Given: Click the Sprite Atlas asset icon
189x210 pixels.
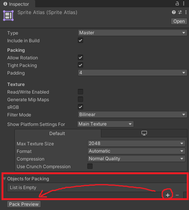Looking at the screenshot, I should (x=8, y=16).
